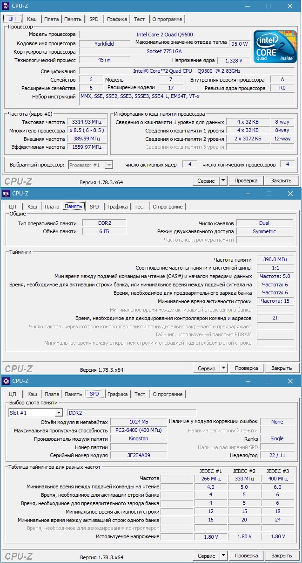Click the Intel Core 2 Quad logo
This screenshot has width=302, height=563.
click(x=275, y=47)
